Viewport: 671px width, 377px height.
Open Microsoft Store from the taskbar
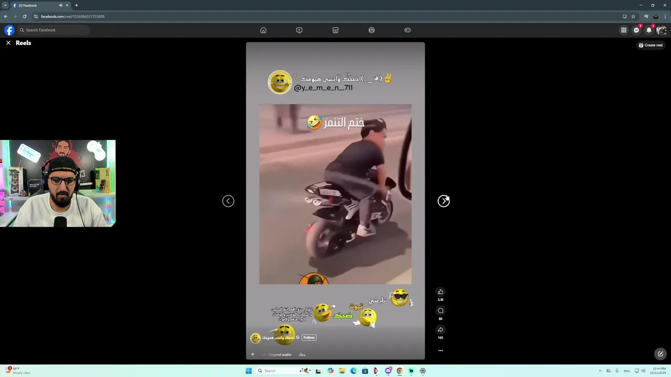pyautogui.click(x=365, y=371)
